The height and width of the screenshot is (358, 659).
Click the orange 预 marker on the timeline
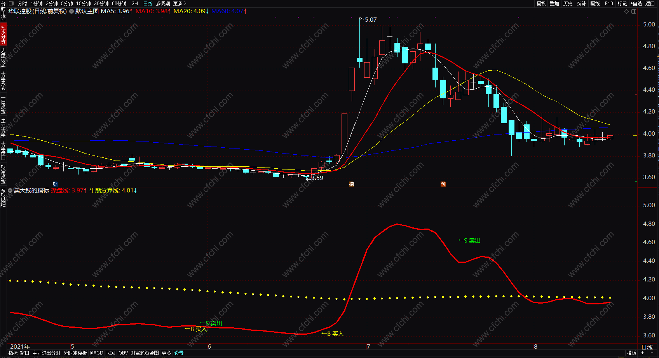coord(443,184)
